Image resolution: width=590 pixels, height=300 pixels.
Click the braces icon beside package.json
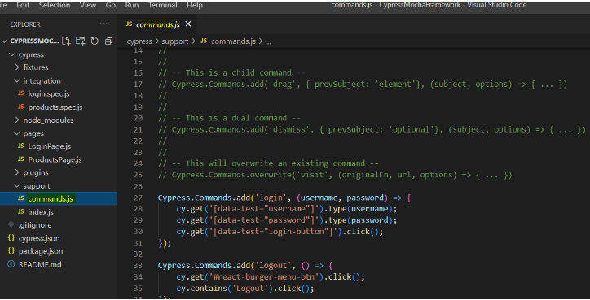11,251
